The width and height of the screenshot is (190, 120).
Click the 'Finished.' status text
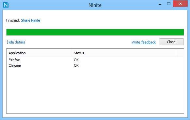(13, 20)
